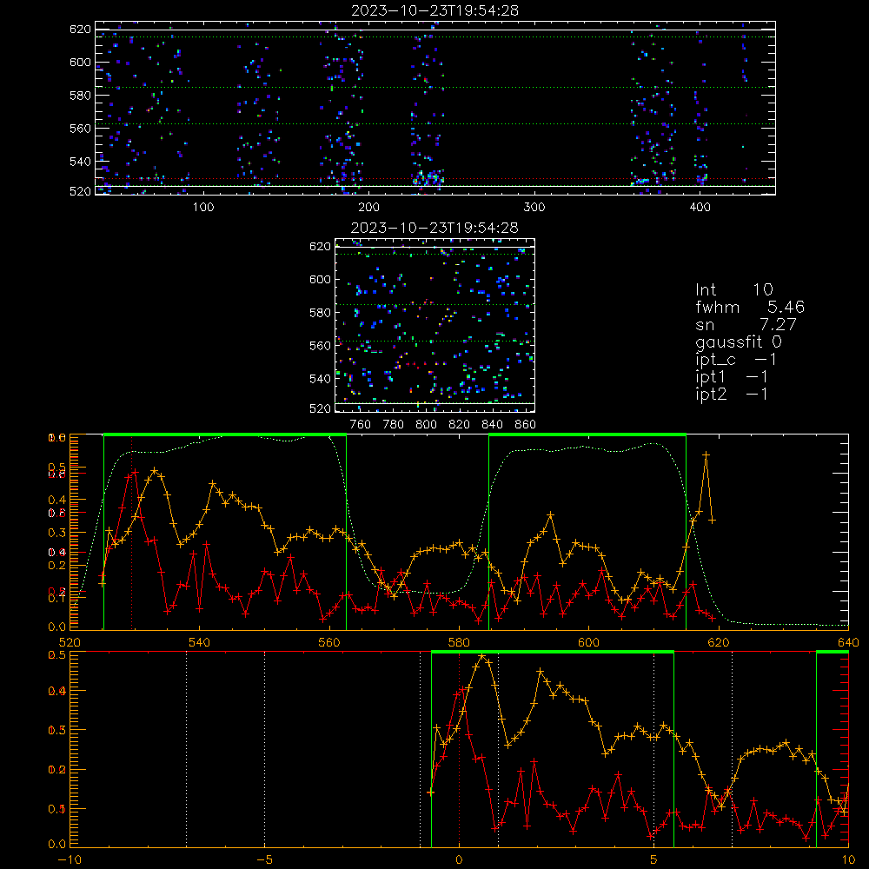869x869 pixels.
Task: Click x-axis label 860 on middle plot
Action: point(526,425)
